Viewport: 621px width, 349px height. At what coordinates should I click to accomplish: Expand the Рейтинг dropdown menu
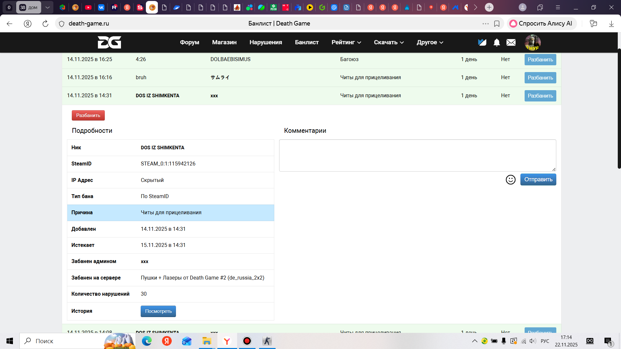click(346, 42)
